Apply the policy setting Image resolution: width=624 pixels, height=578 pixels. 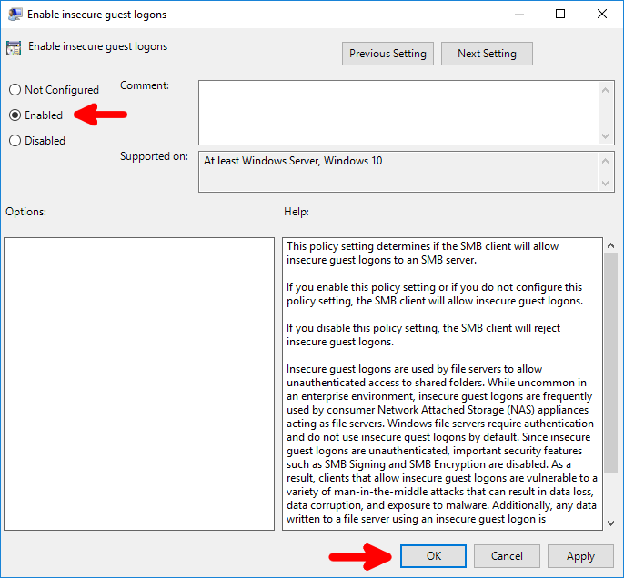click(x=580, y=556)
